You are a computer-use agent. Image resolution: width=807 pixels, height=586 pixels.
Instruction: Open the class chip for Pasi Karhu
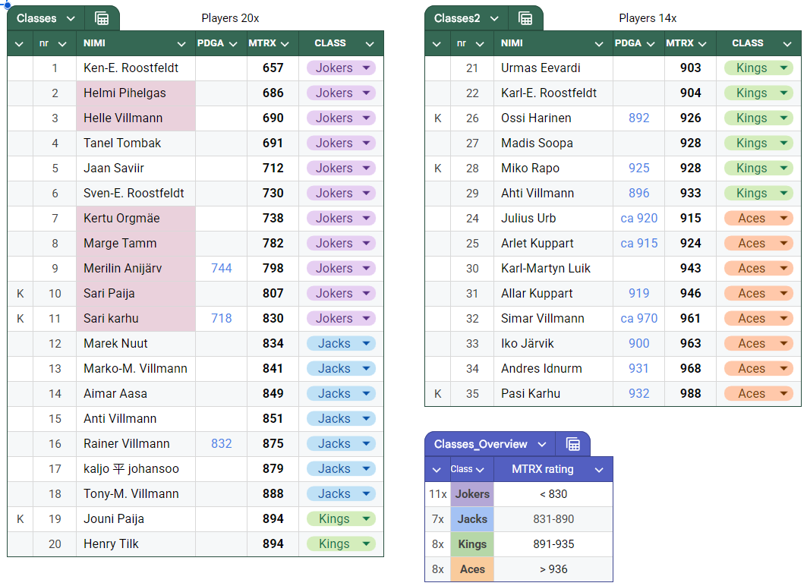click(x=758, y=394)
